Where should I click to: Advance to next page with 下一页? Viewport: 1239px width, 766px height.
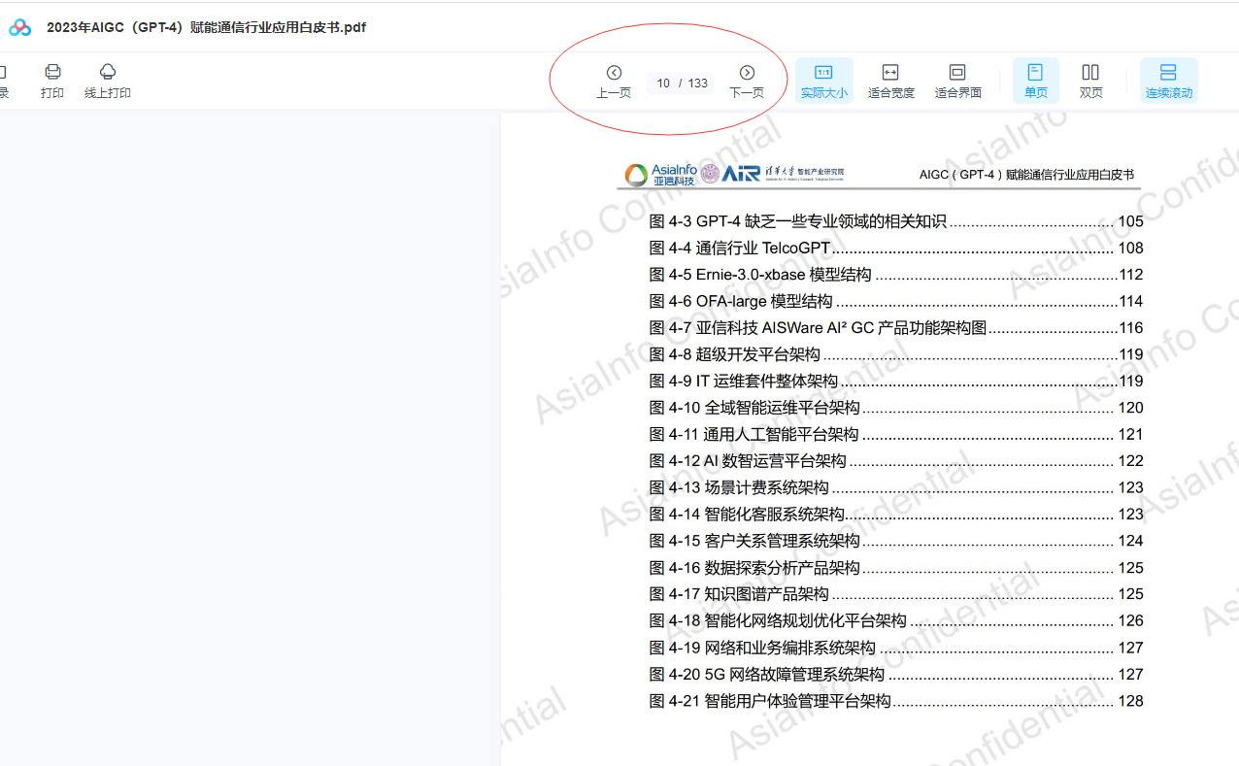coord(747,81)
